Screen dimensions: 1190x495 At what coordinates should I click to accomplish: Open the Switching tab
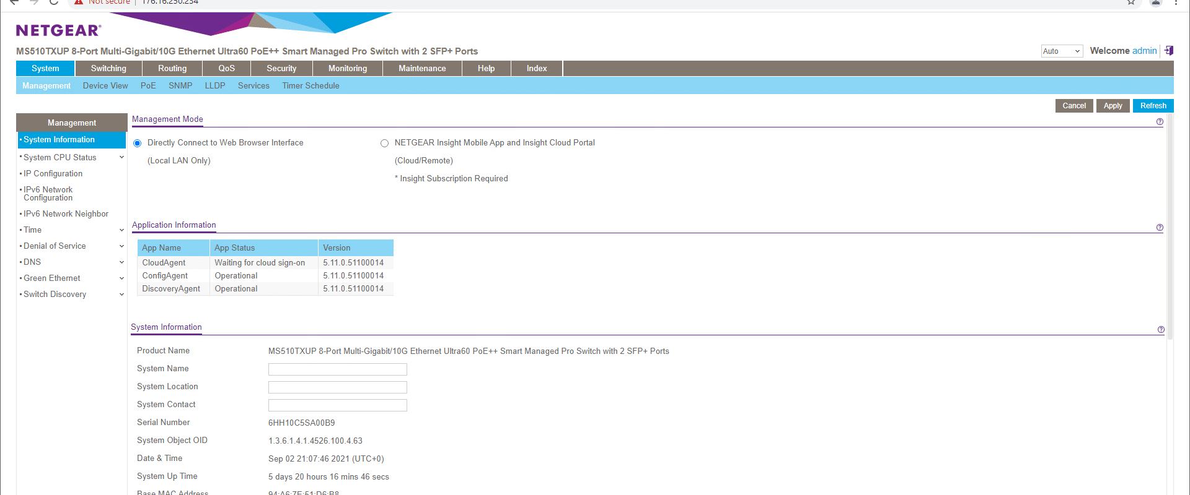pos(108,68)
